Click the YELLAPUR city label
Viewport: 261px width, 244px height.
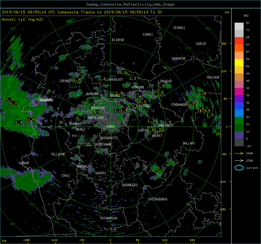(x=58, y=154)
